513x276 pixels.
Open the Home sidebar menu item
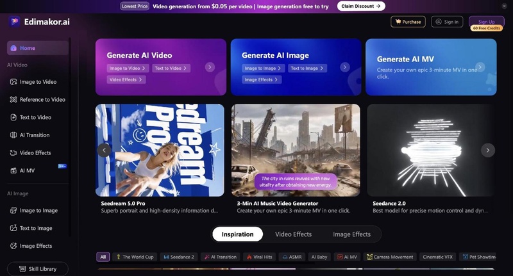click(38, 48)
